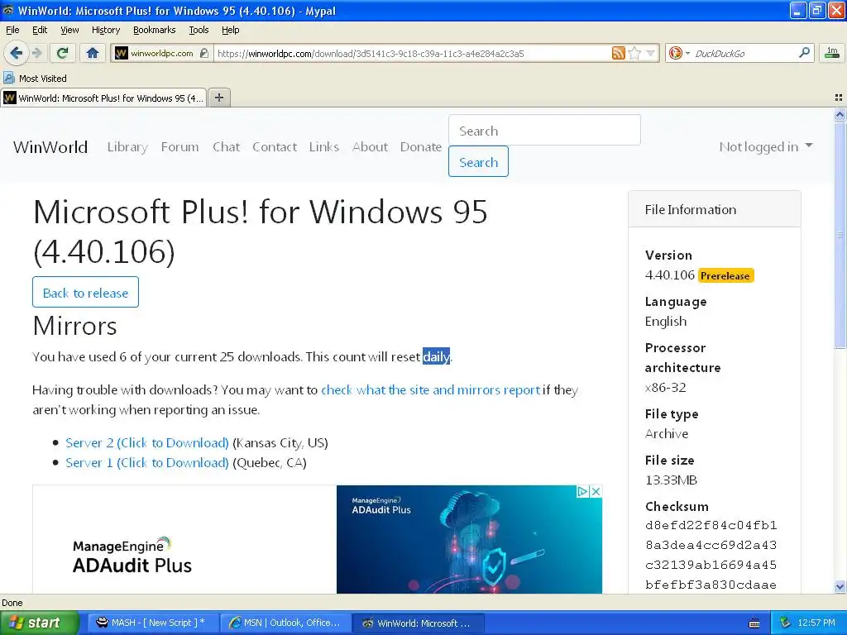Open the Bookmarks menu
This screenshot has width=847, height=635.
[x=154, y=30]
